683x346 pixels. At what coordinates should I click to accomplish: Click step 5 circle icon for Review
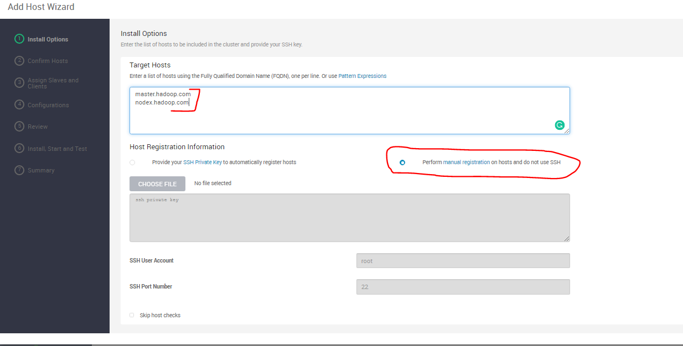pyautogui.click(x=19, y=126)
